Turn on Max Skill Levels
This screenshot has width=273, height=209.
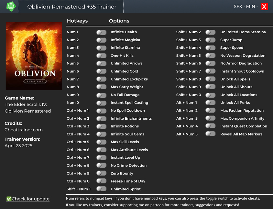[x=101, y=142]
